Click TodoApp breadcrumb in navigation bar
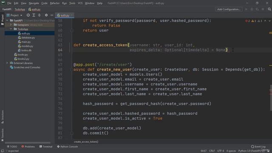This screenshot has width=272, height=153. point(20,9)
